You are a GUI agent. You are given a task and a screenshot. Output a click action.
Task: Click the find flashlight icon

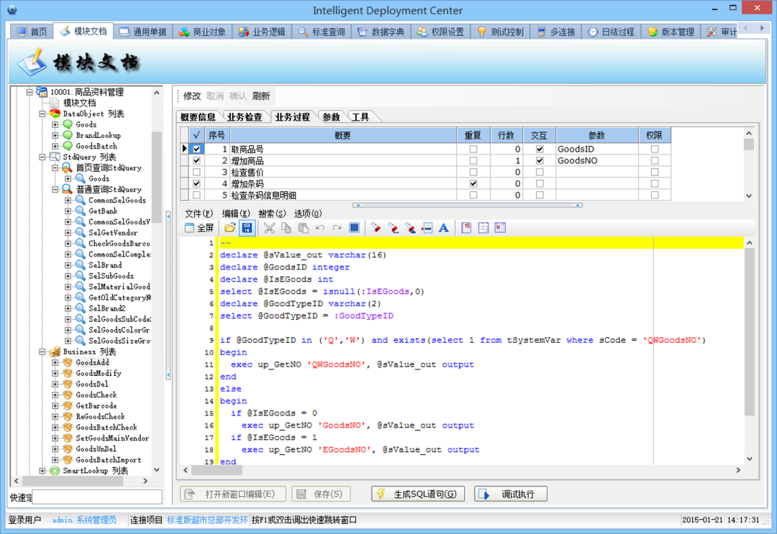(376, 228)
